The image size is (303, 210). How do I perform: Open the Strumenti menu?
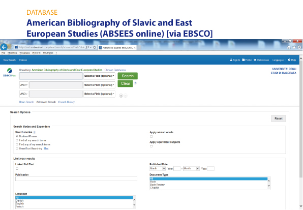pyautogui.click(x=48, y=53)
